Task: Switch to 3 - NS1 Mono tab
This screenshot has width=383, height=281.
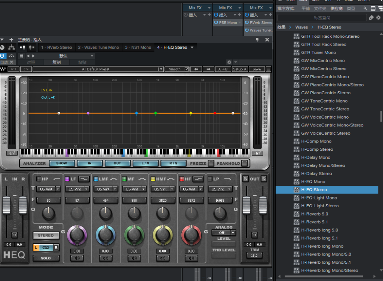Action: [138, 48]
